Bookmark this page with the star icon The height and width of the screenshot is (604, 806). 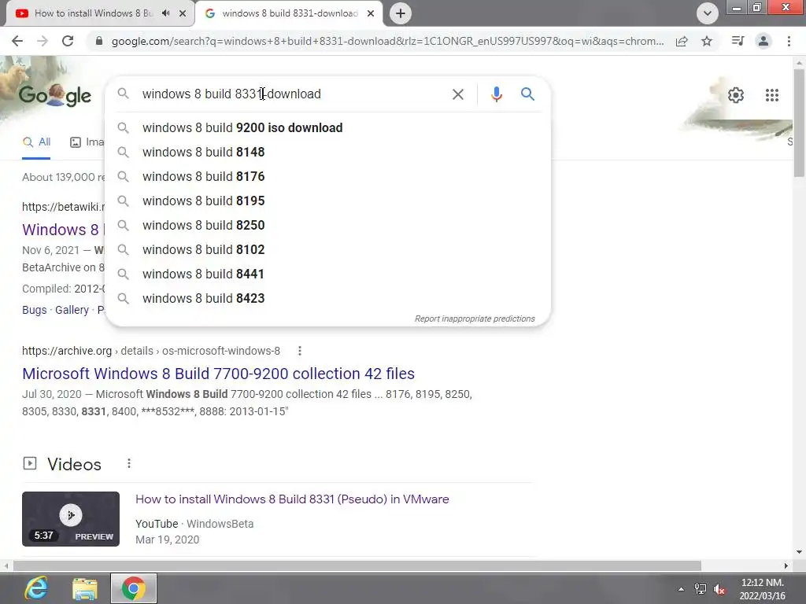(707, 41)
